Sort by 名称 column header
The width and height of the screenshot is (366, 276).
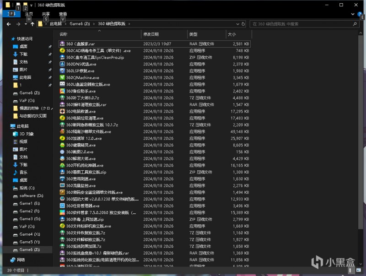(x=99, y=34)
